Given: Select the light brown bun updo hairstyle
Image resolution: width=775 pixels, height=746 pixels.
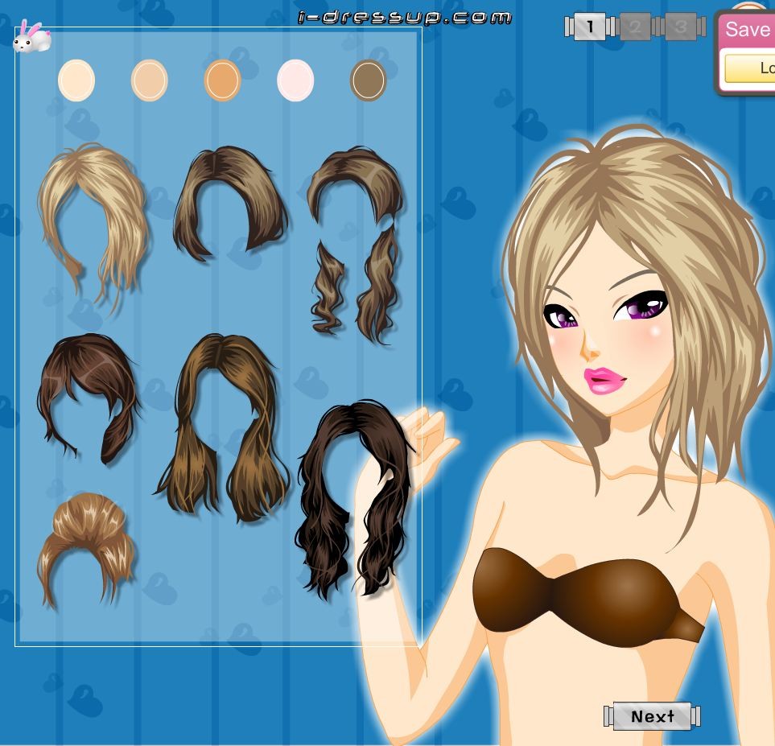Looking at the screenshot, I should point(85,547).
